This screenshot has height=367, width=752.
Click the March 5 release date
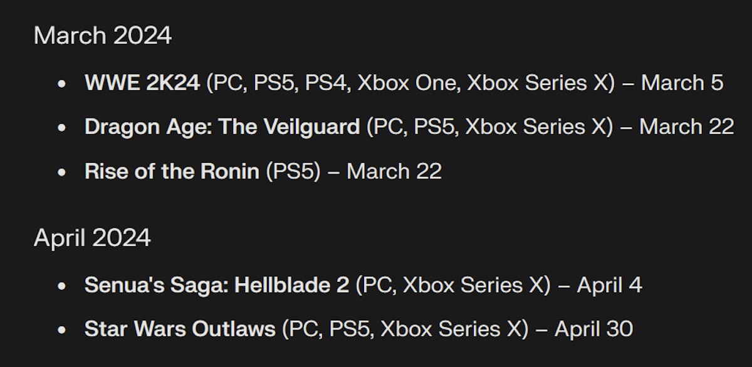pos(682,82)
